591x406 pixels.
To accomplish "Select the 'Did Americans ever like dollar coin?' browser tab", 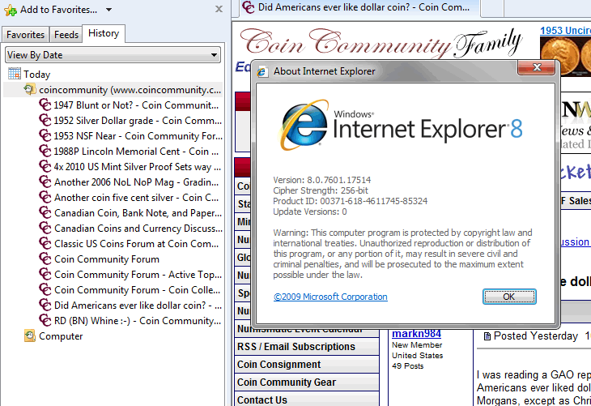I will [359, 8].
